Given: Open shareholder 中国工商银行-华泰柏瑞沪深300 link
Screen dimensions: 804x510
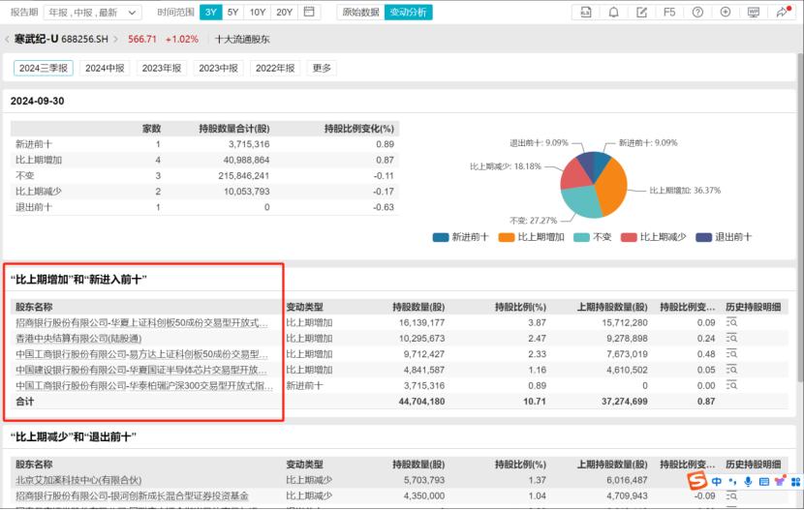Looking at the screenshot, I should point(144,385).
